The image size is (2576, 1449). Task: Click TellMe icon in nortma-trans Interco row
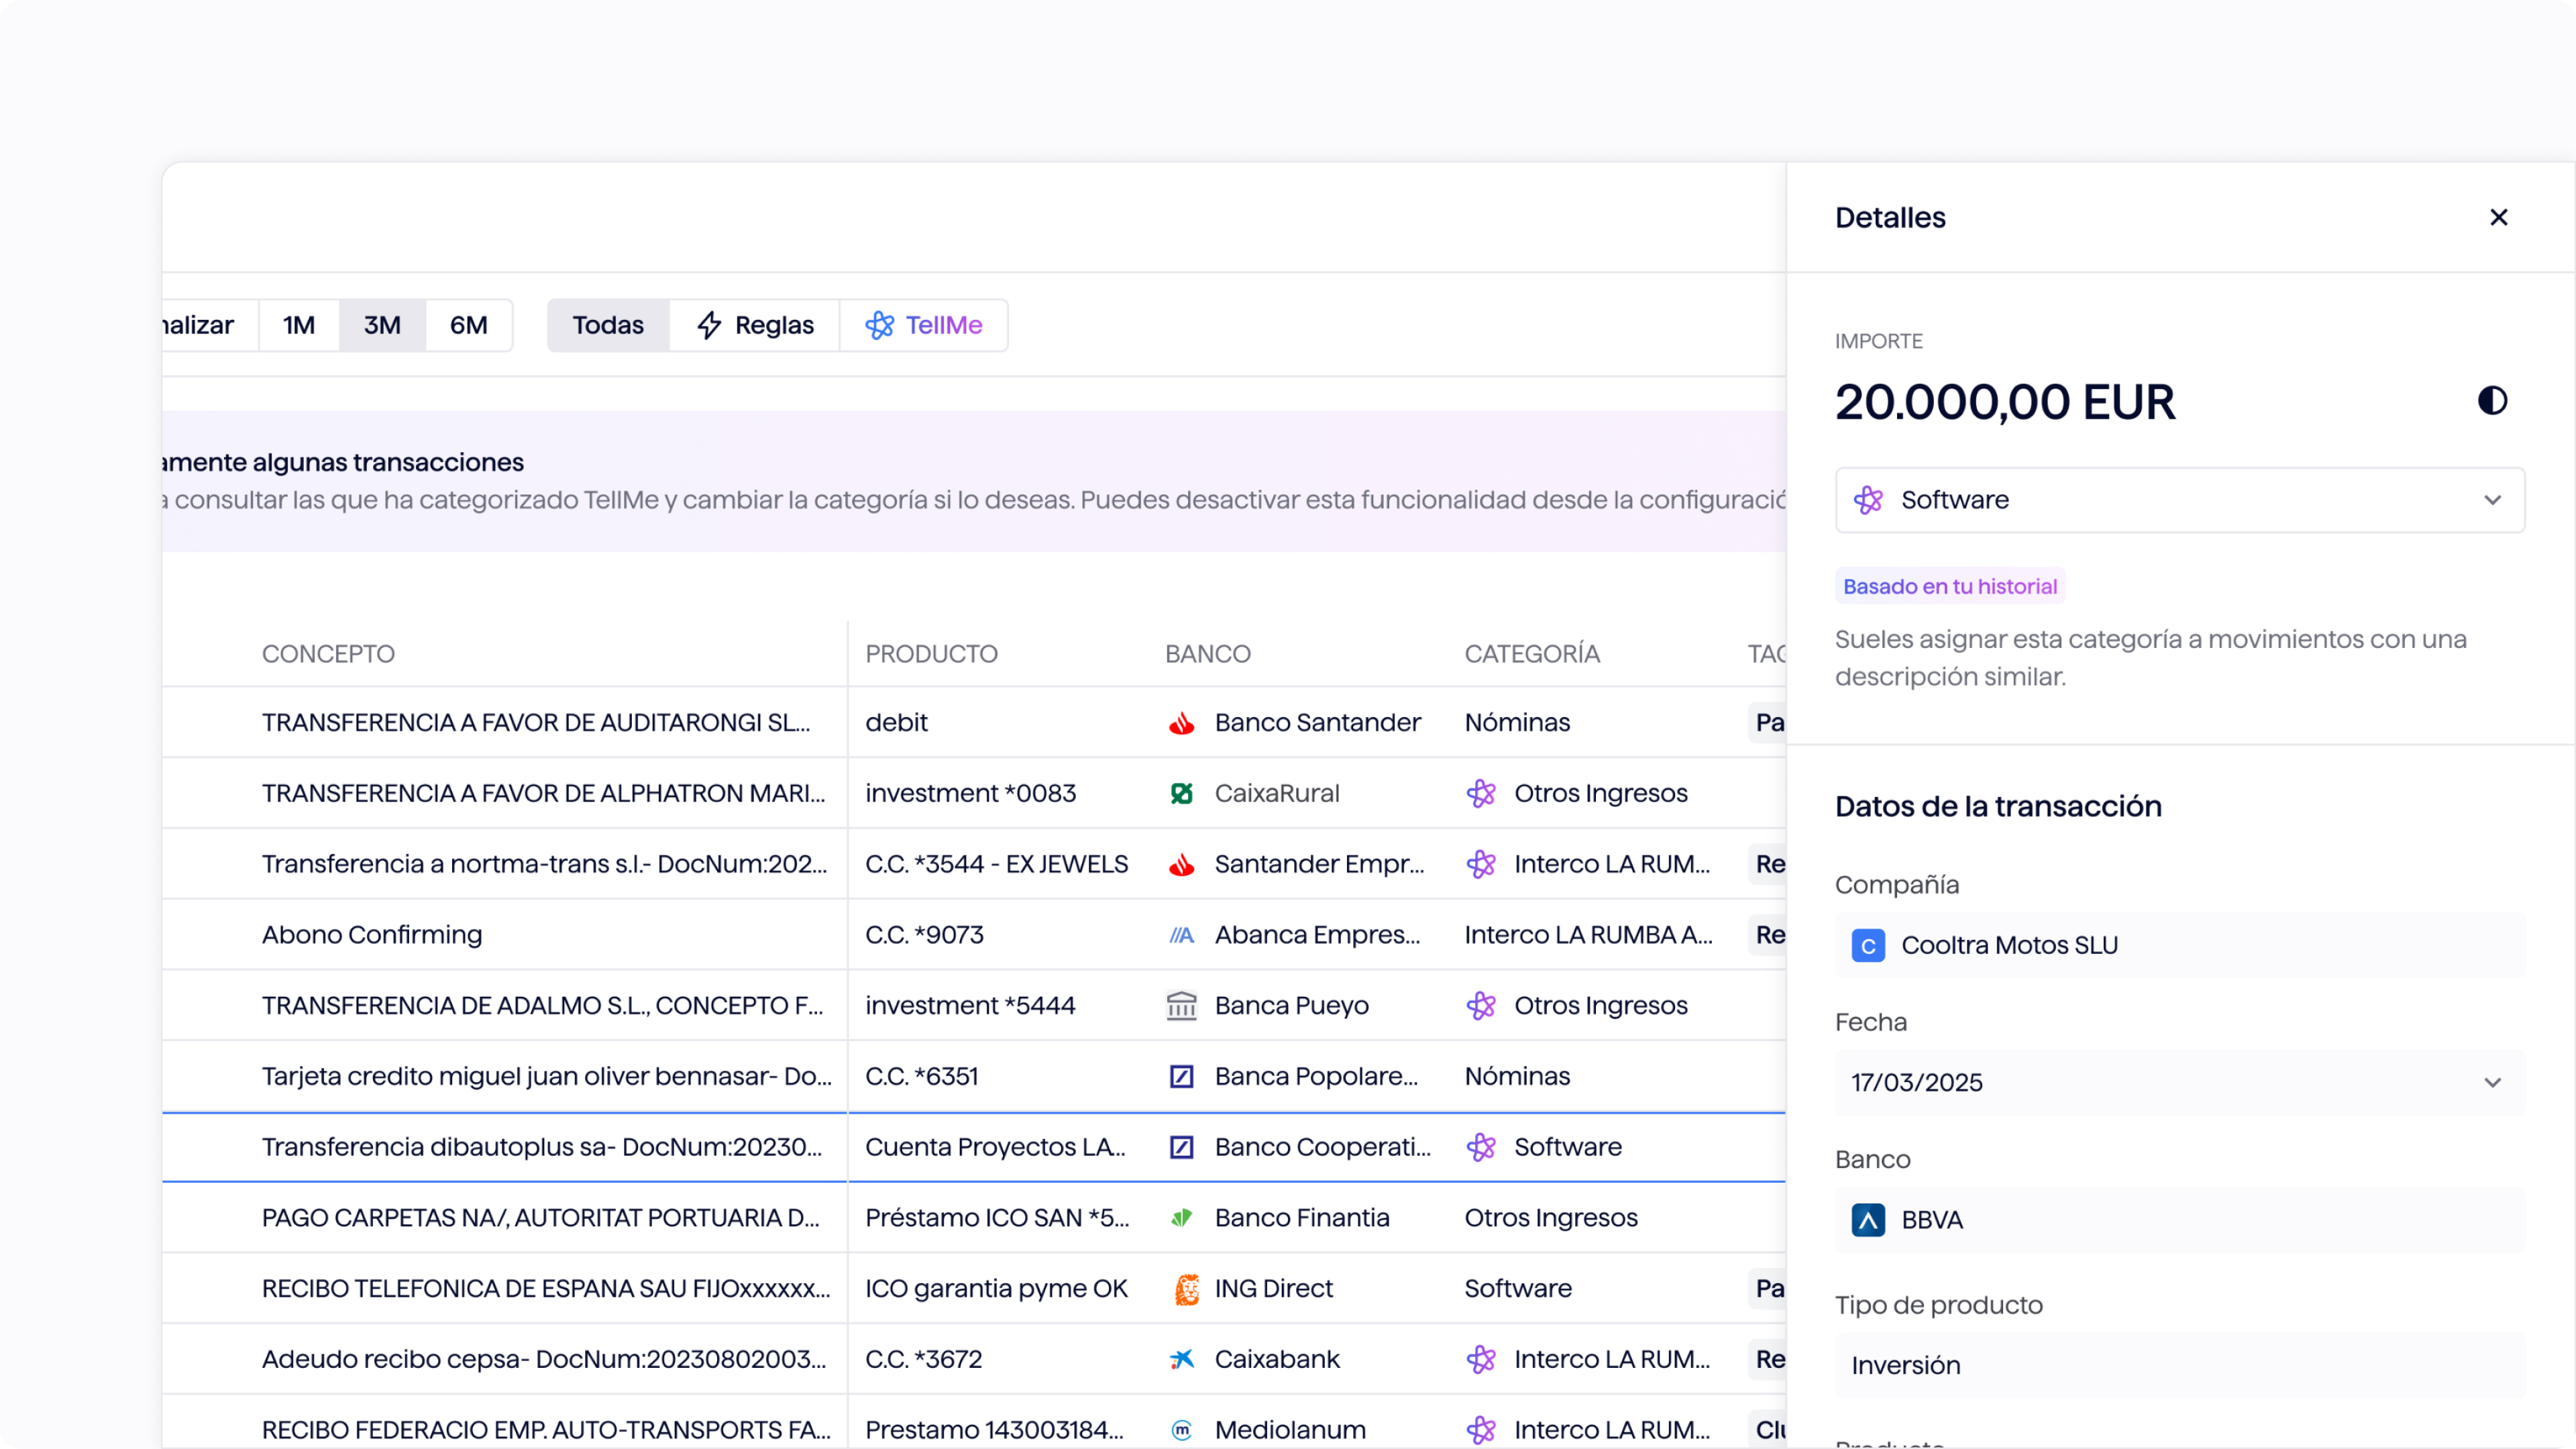[1481, 864]
